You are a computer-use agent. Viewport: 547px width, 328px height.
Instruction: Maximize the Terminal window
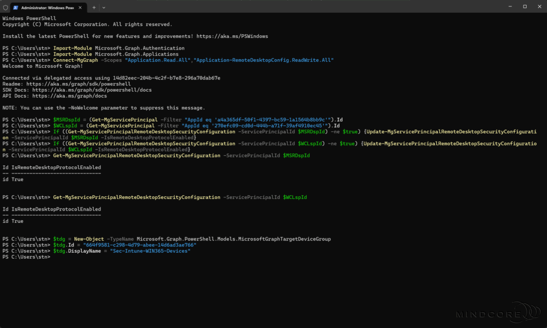tap(525, 6)
